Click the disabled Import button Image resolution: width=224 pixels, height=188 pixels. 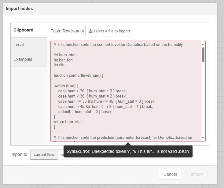[x=197, y=174]
